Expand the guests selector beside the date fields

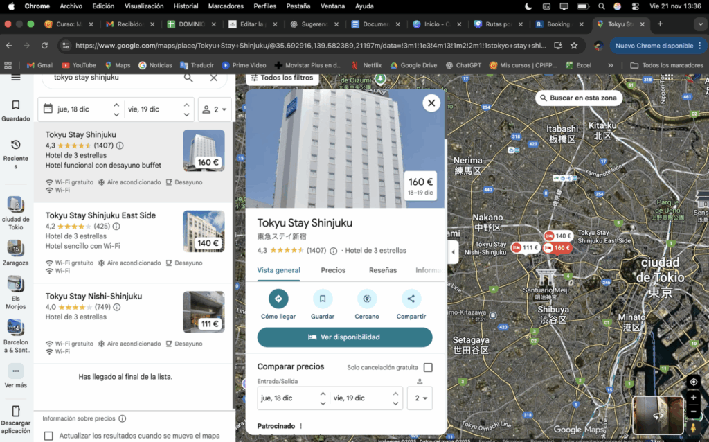pyautogui.click(x=215, y=109)
